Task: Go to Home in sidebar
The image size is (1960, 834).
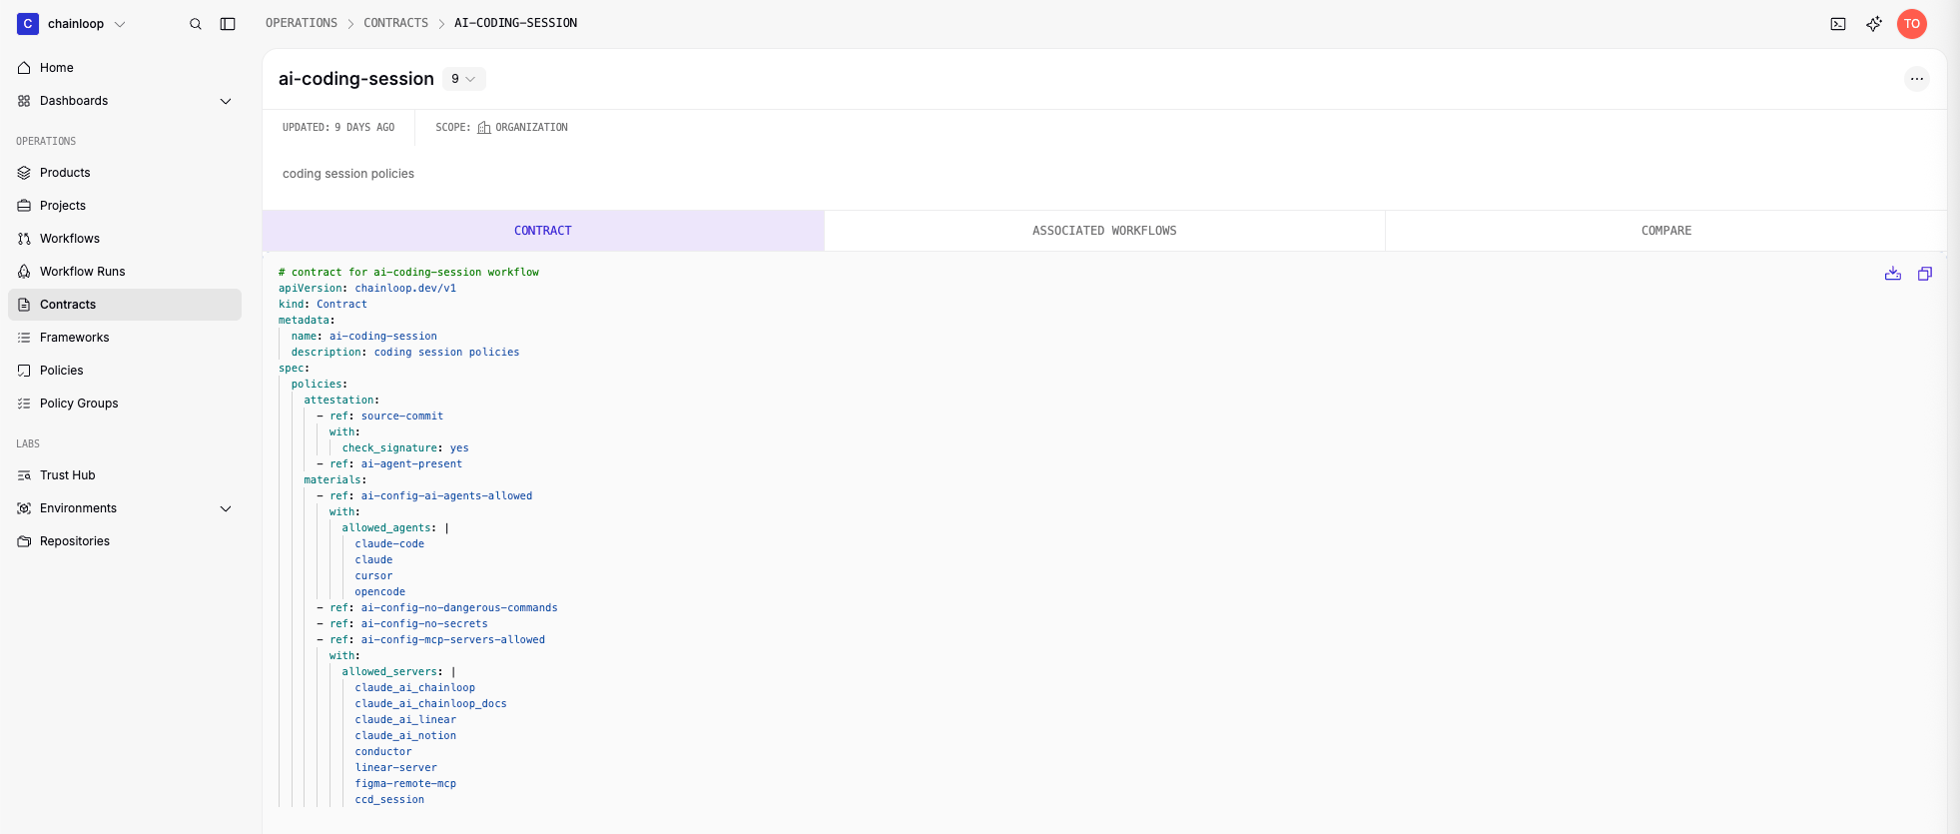Action: tap(125, 68)
